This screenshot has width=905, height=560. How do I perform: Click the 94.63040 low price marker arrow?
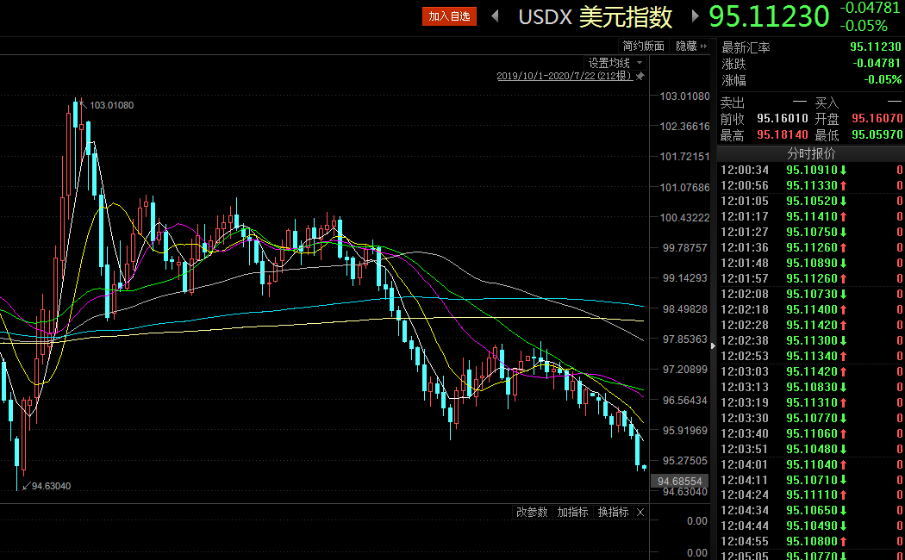(x=28, y=486)
